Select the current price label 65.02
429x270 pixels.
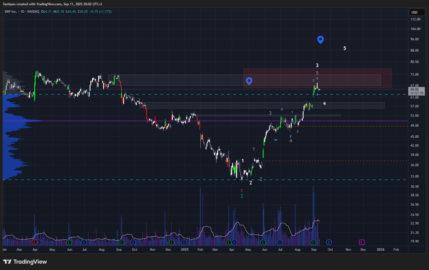click(x=416, y=89)
